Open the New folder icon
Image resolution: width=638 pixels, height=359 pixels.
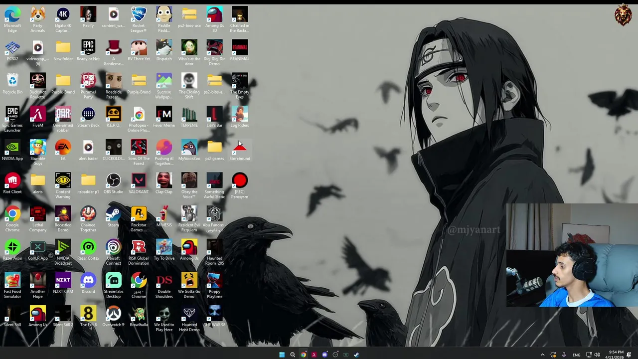(63, 51)
